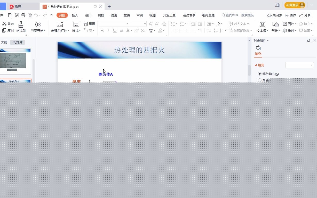The image size is (317, 198).
Task: Collapse the 填充 section expander
Action: (256, 65)
